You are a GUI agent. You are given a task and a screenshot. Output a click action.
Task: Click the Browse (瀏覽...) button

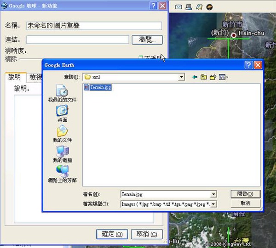pos(147,39)
